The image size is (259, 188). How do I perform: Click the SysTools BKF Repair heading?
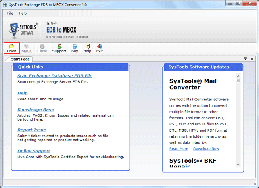tap(193, 163)
